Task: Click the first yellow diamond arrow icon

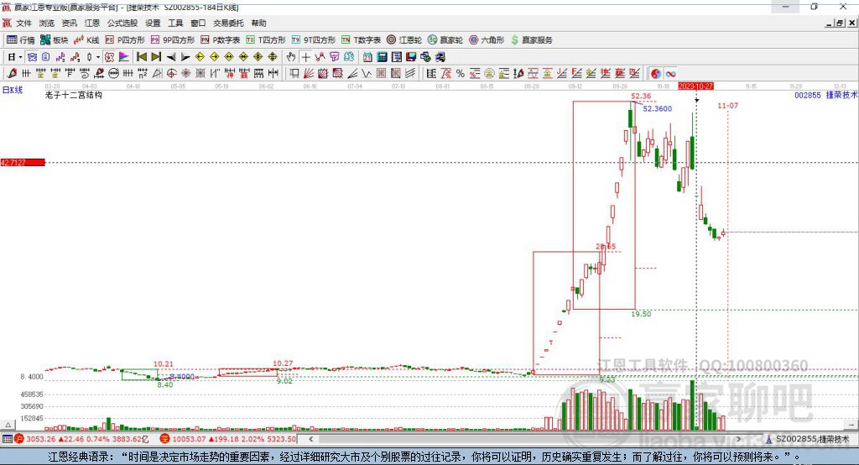Action: (x=200, y=57)
